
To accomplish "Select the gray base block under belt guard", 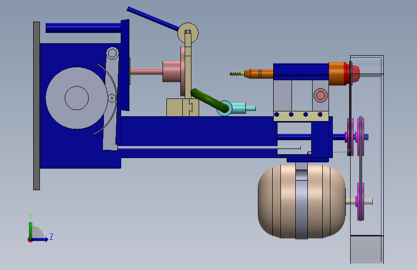I will click(366, 249).
